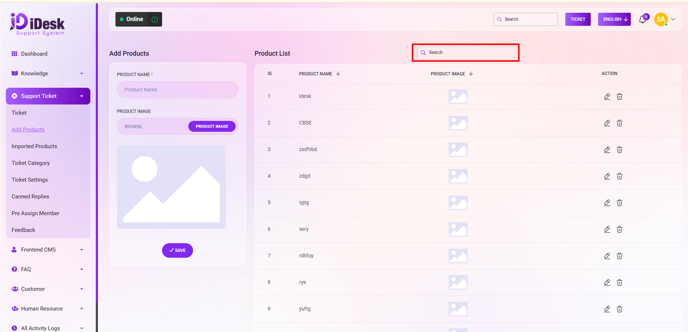Sort by Product Image column arrow
Viewport: 688px width, 332px height.
(x=471, y=74)
